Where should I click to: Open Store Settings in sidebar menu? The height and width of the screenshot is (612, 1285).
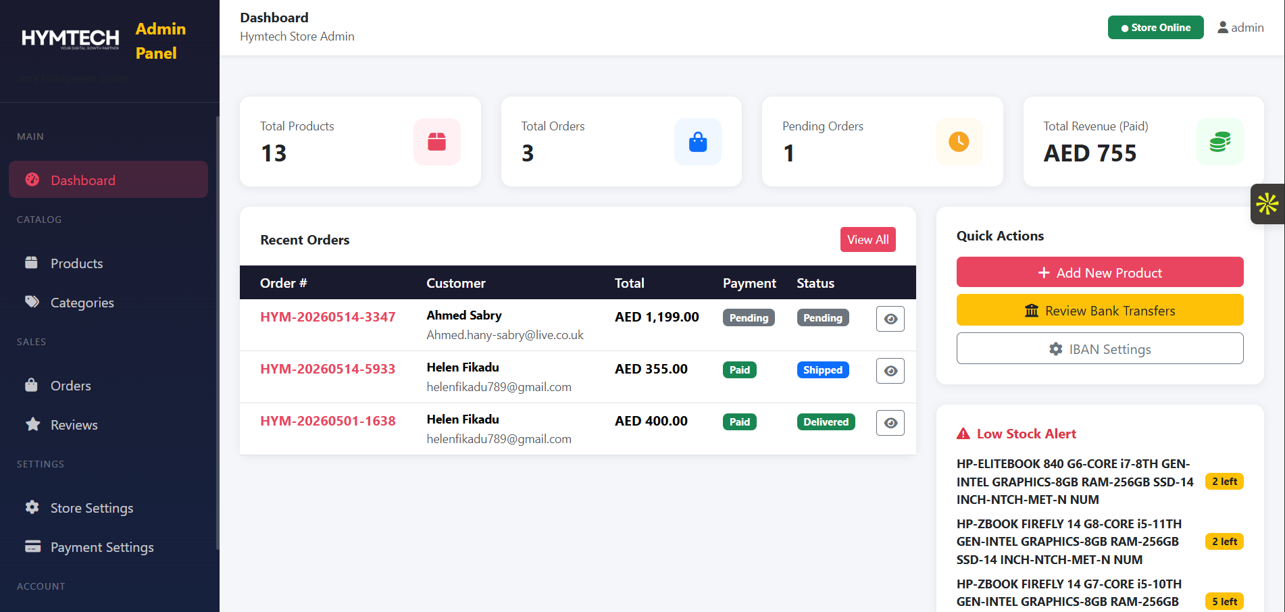pos(108,507)
